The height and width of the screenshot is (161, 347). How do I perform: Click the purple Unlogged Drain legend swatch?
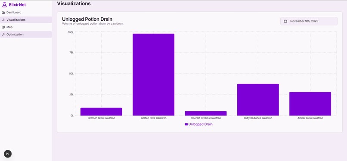click(186, 124)
